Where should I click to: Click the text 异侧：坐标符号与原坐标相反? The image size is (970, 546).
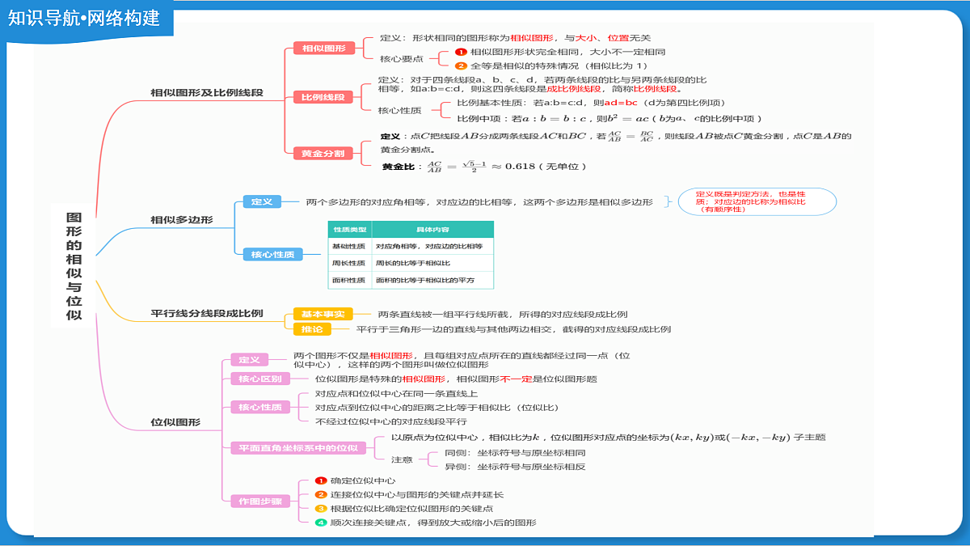coord(515,467)
